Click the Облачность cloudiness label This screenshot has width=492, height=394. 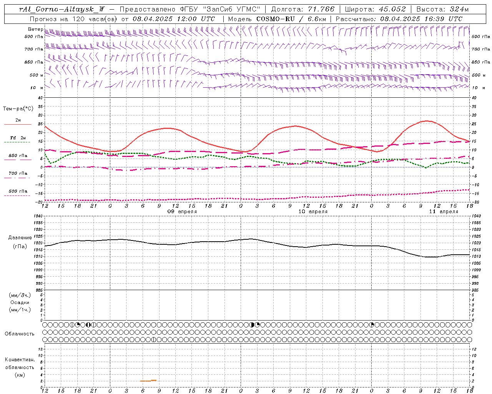20,334
